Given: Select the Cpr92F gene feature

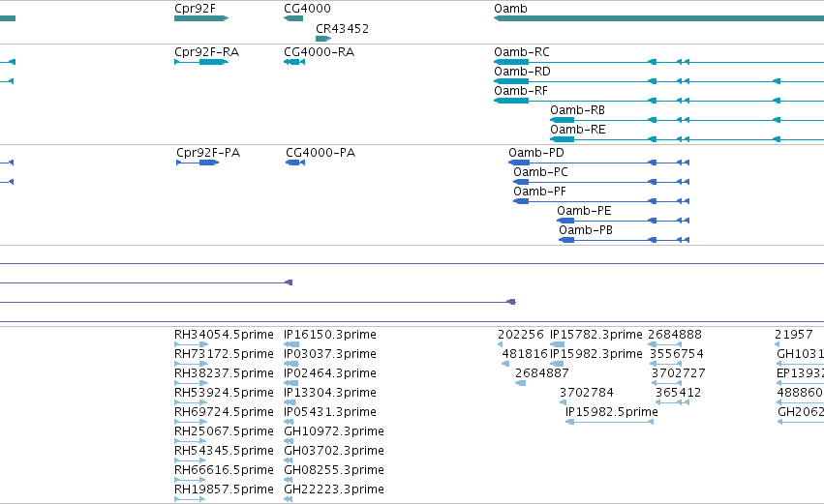Looking at the screenshot, I should (201, 18).
